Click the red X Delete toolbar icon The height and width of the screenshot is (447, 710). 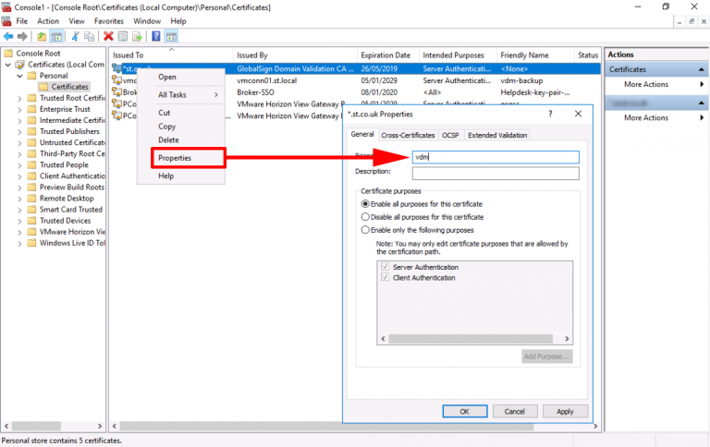[x=108, y=36]
